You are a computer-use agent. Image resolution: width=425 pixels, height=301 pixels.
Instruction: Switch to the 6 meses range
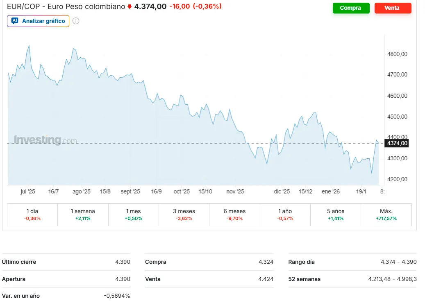coord(234,215)
